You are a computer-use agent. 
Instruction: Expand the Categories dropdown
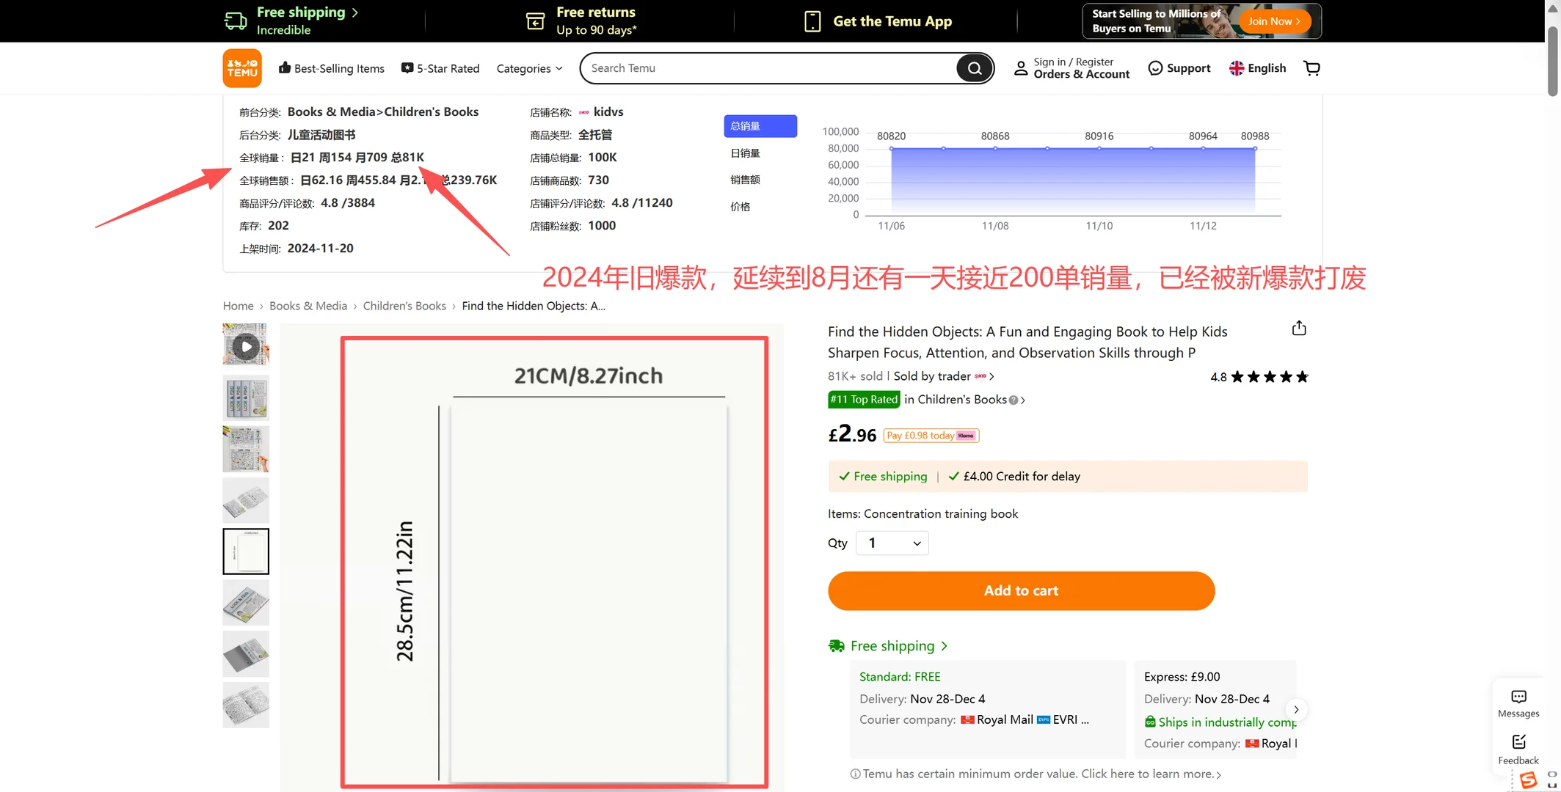pos(529,68)
